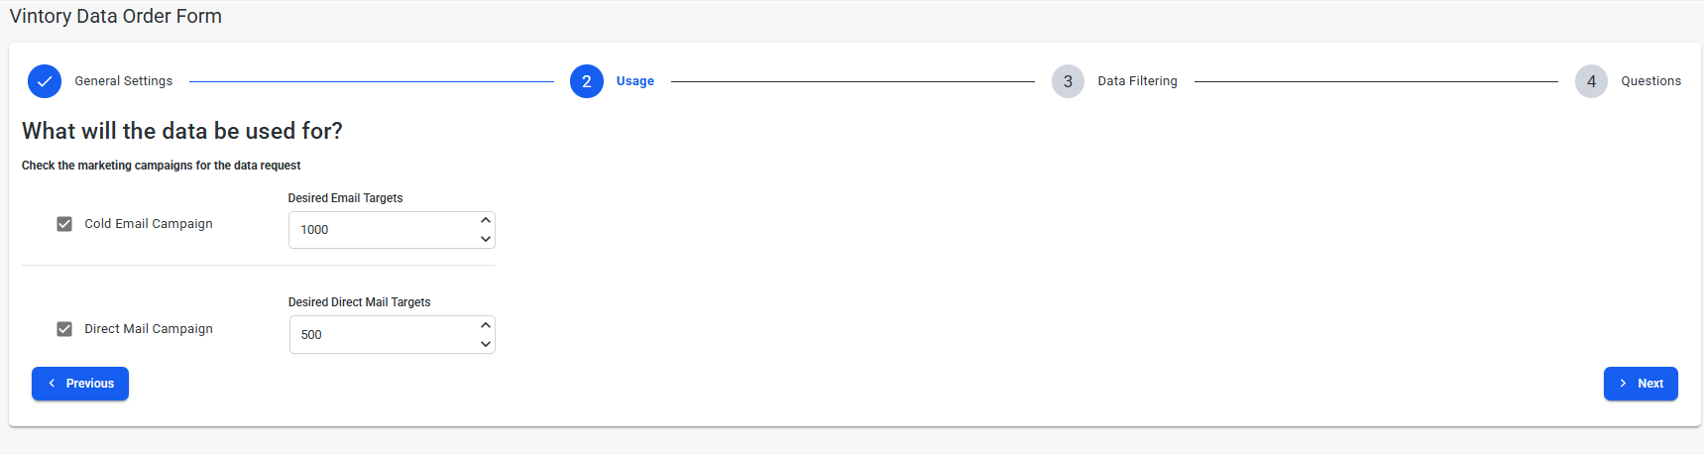The image size is (1704, 455).
Task: Uncheck the Cold Email Campaign checkbox
Action: (x=64, y=224)
